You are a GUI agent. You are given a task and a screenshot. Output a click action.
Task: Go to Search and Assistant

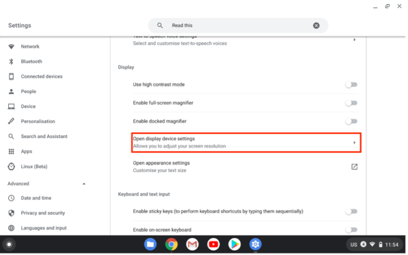click(x=44, y=137)
